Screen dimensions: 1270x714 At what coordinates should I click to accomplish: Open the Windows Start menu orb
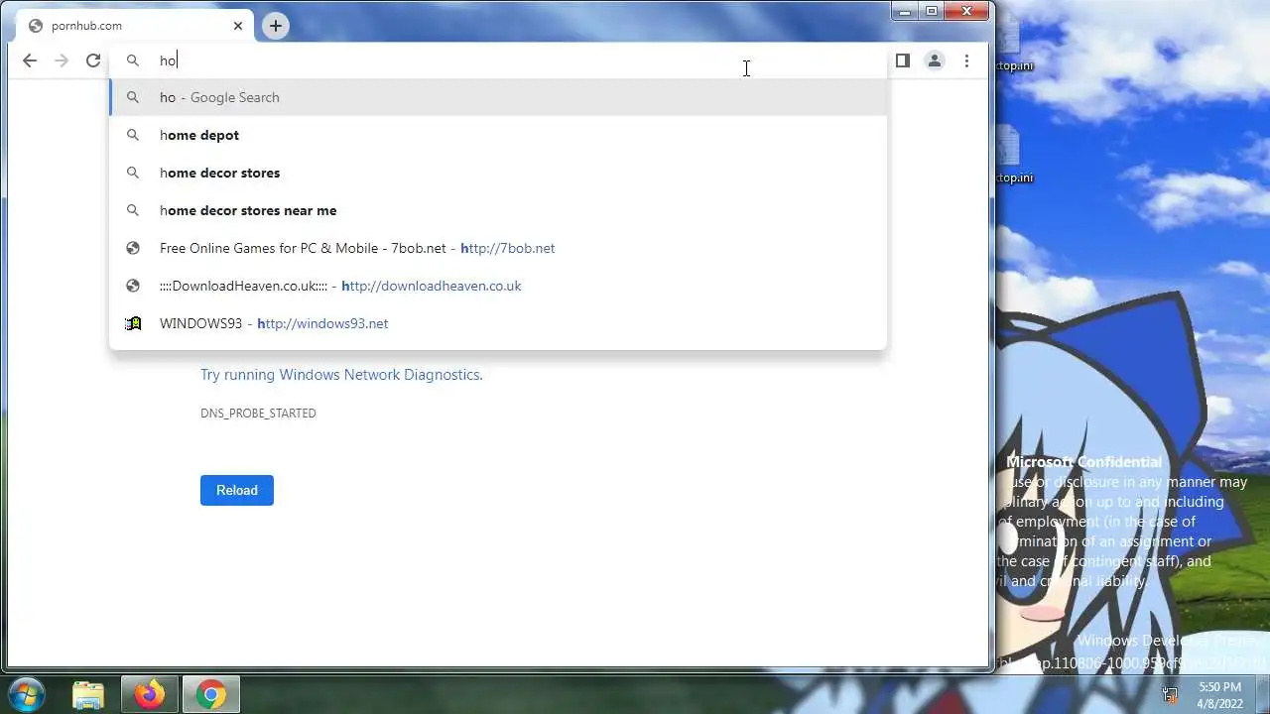click(27, 694)
